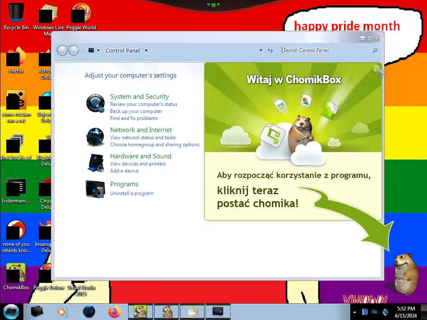Image resolution: width=427 pixels, height=320 pixels.
Task: Click the search magnifier in Control Panel
Action: [x=375, y=50]
